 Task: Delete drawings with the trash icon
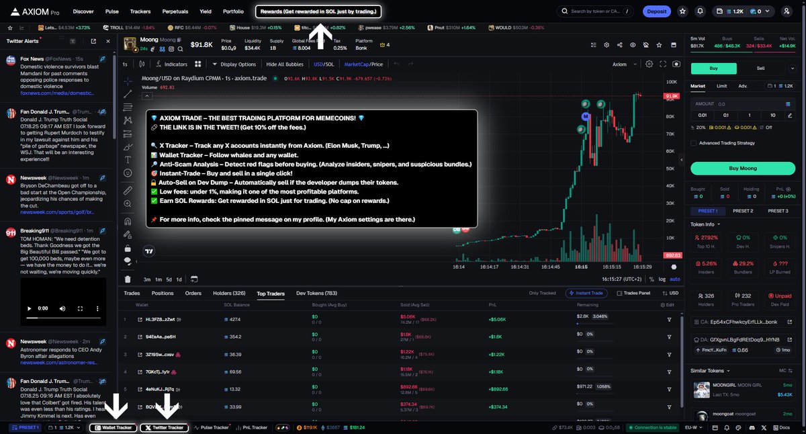(x=128, y=279)
